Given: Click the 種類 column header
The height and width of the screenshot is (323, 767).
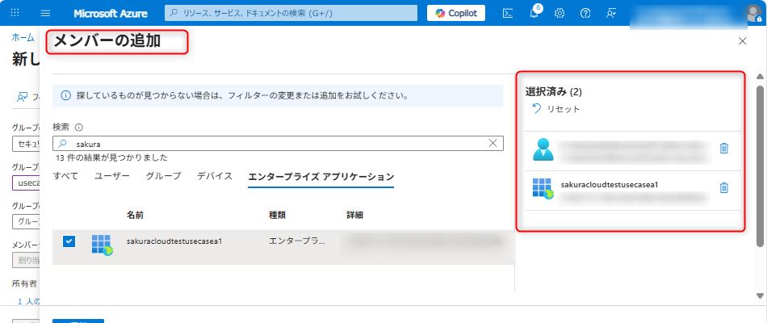Looking at the screenshot, I should point(278,215).
